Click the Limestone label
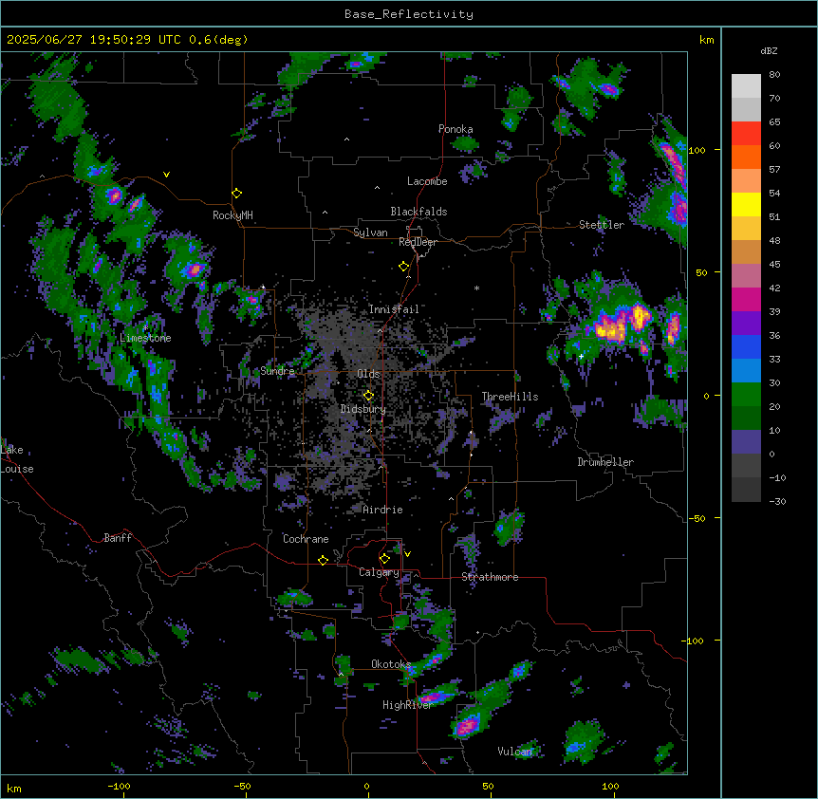This screenshot has width=818, height=799. pos(145,338)
